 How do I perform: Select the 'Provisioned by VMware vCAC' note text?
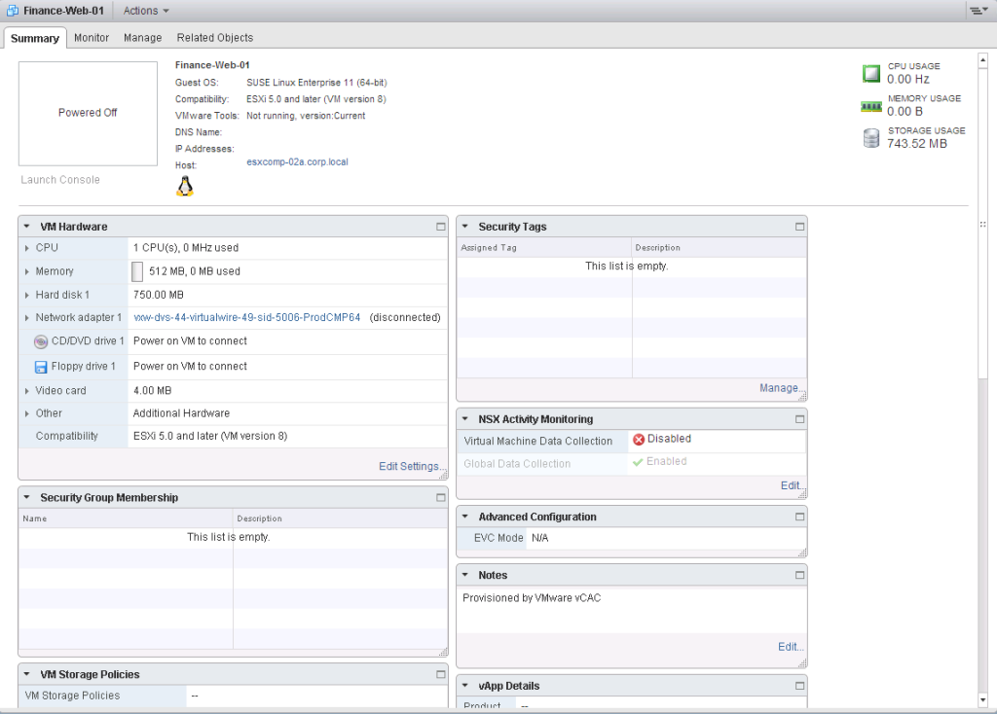pos(532,598)
